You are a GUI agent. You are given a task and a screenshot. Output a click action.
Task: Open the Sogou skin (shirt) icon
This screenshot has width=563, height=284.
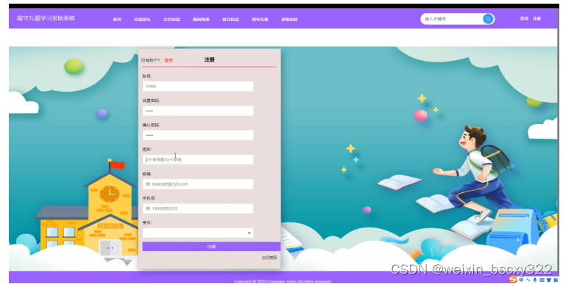click(x=549, y=280)
